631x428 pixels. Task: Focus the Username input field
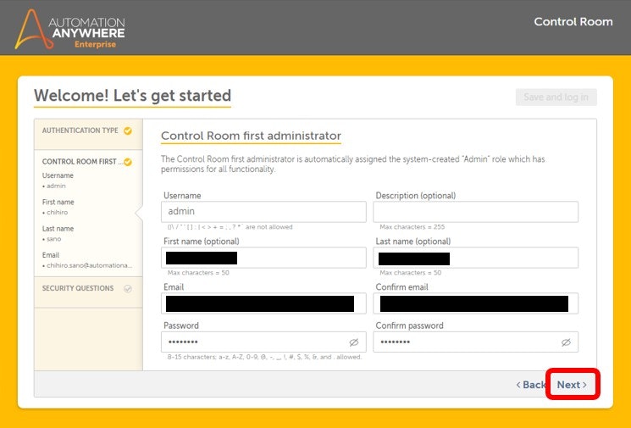tap(263, 212)
